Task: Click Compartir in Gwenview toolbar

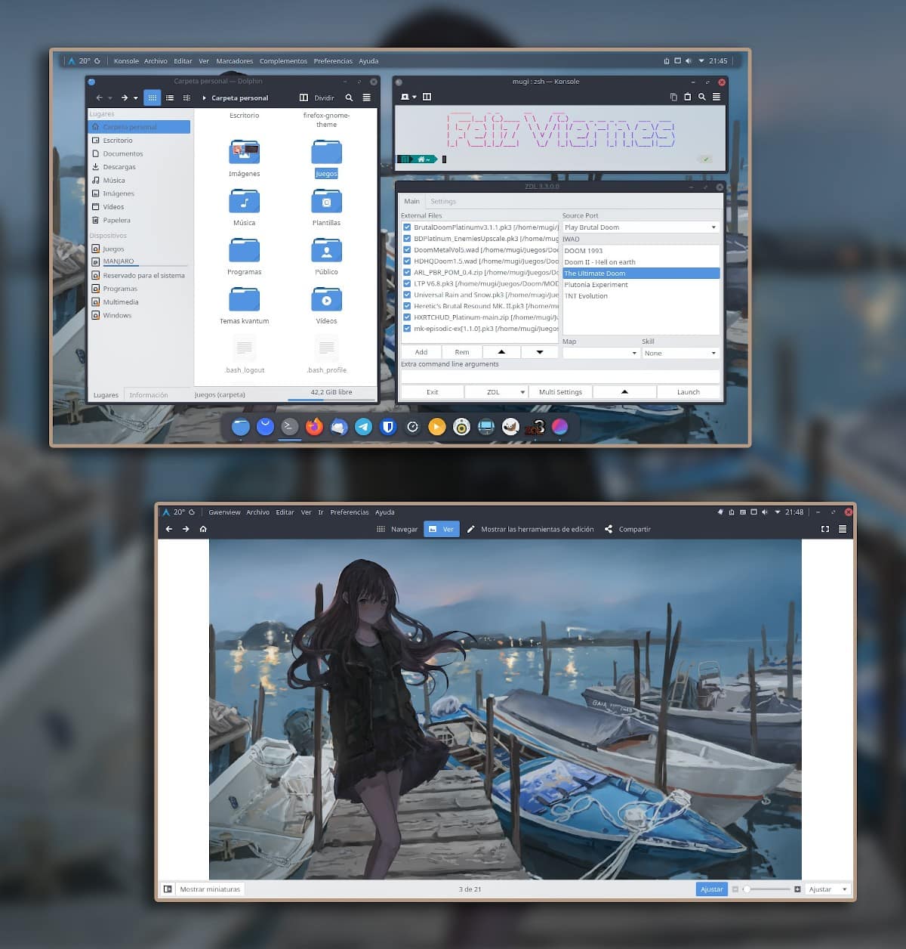Action: click(x=627, y=529)
